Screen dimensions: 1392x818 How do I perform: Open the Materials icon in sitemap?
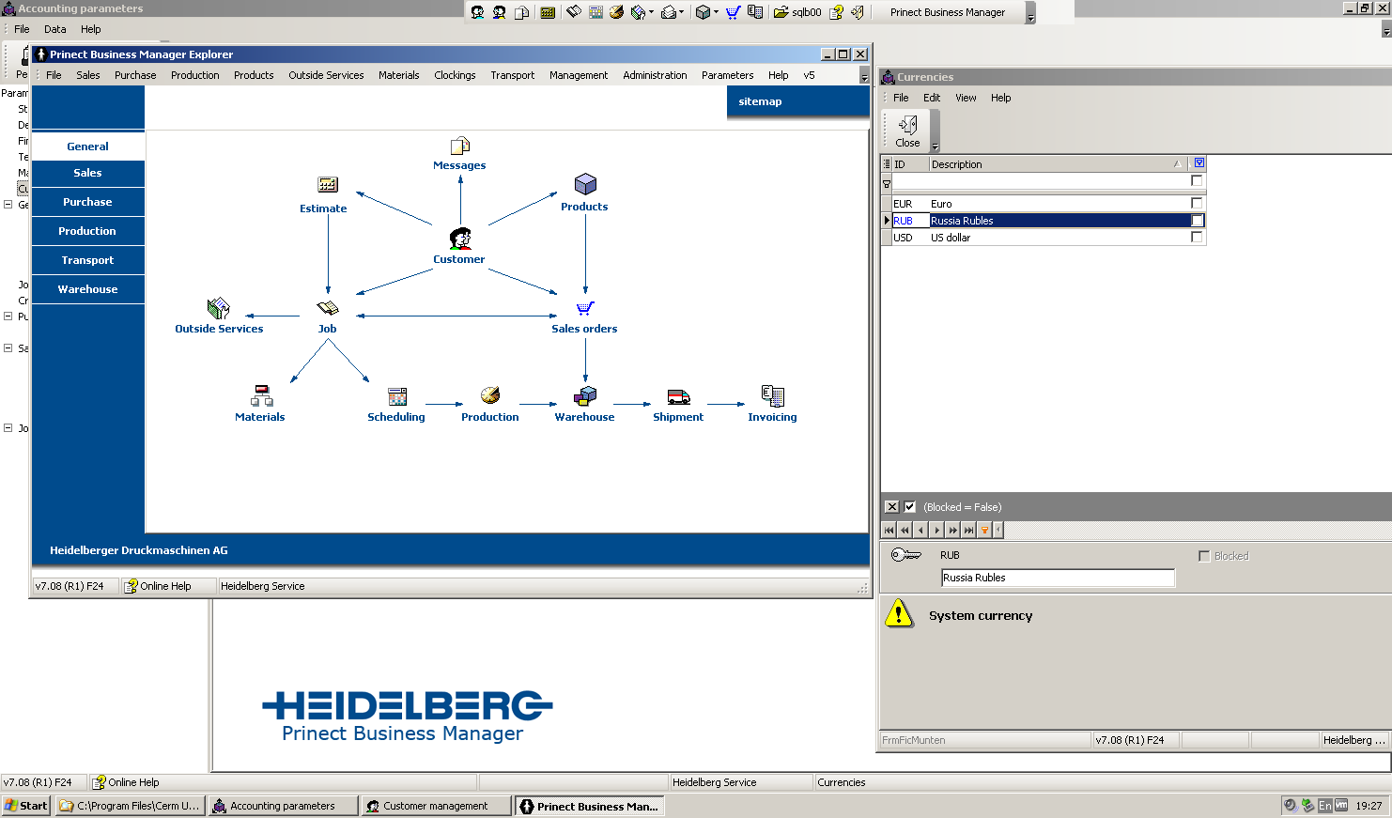pyautogui.click(x=261, y=395)
